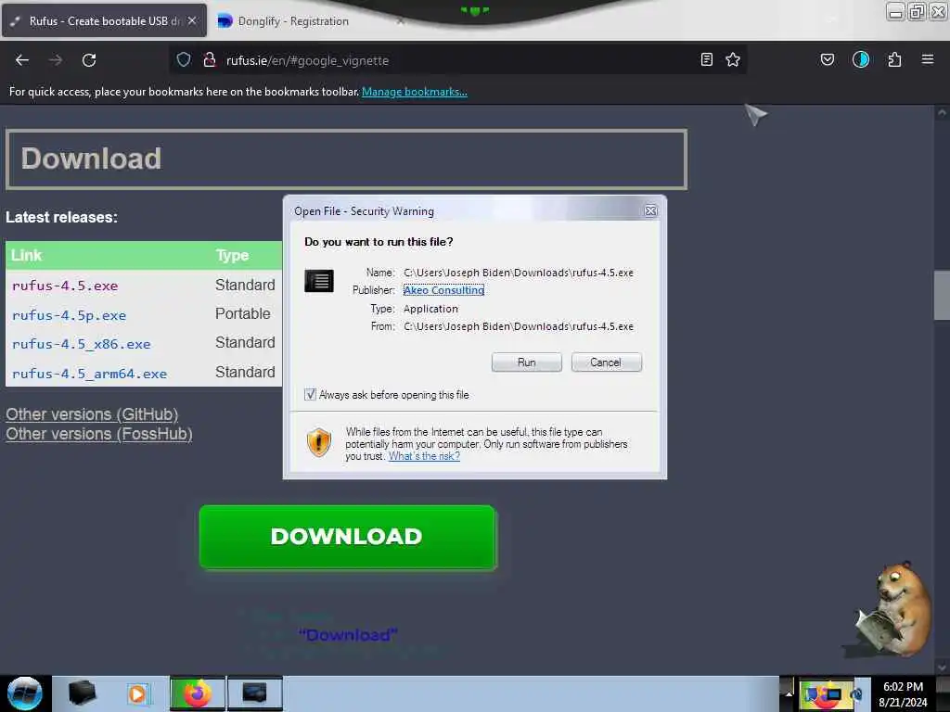This screenshot has height=712, width=950.
Task: Click the Download section heading
Action: click(x=92, y=159)
